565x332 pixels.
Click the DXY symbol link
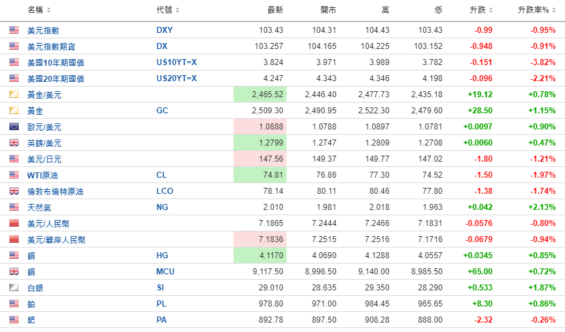coord(164,30)
